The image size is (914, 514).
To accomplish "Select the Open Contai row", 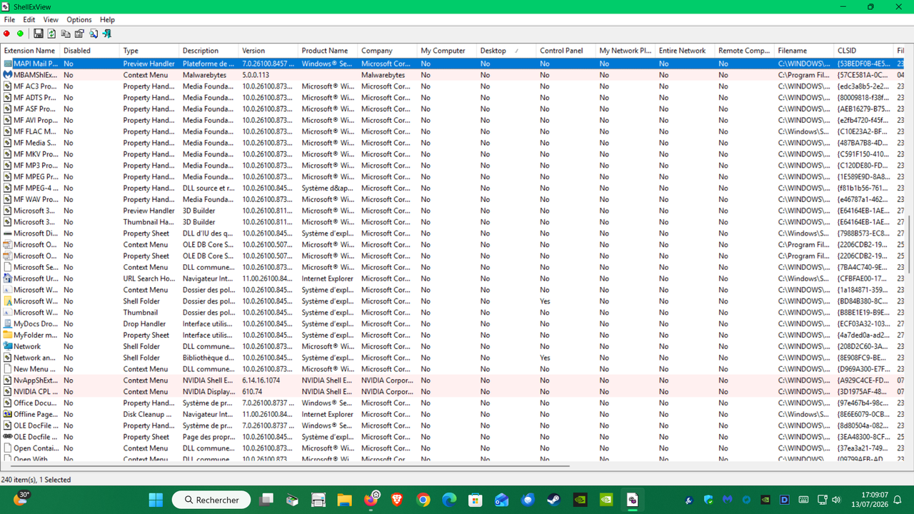I will click(x=453, y=448).
